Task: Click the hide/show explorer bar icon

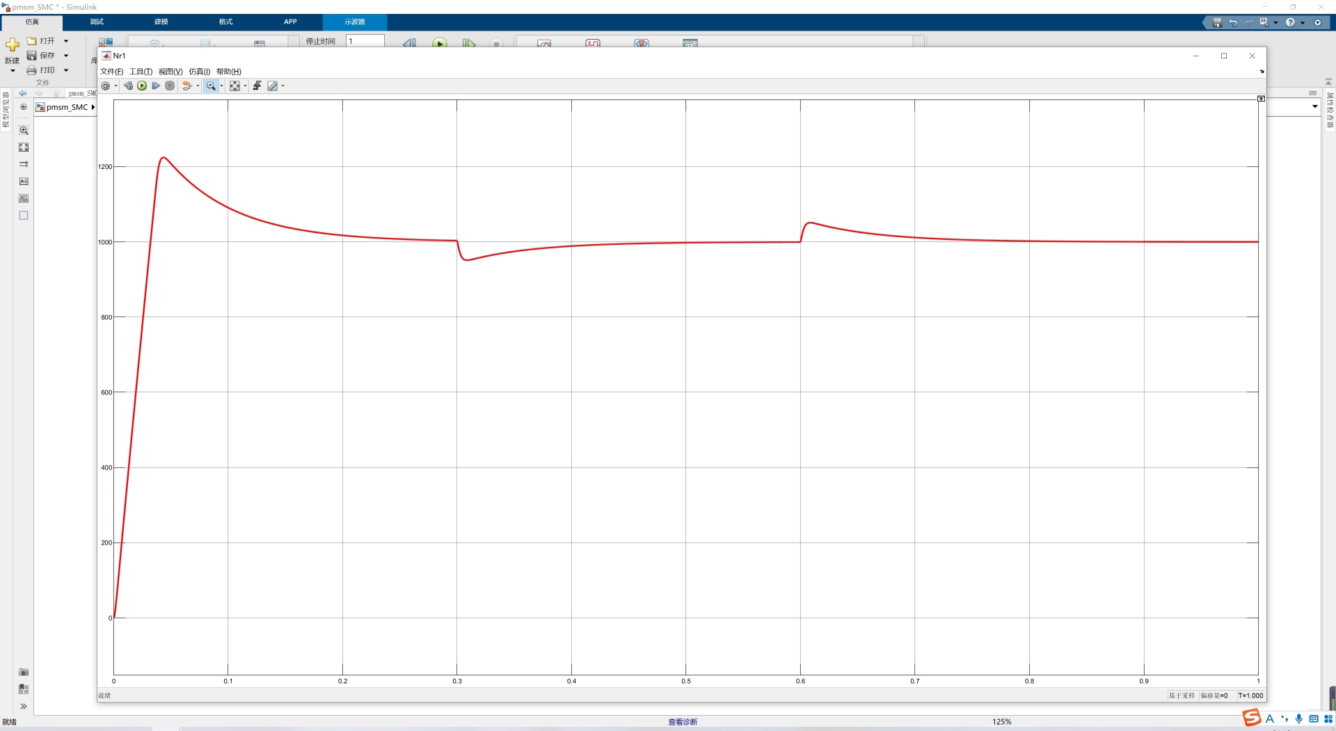Action: (x=24, y=107)
